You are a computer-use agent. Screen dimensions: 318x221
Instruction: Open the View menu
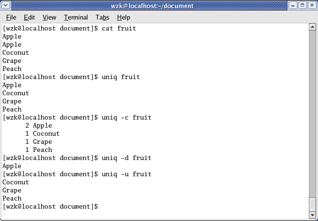(x=49, y=17)
